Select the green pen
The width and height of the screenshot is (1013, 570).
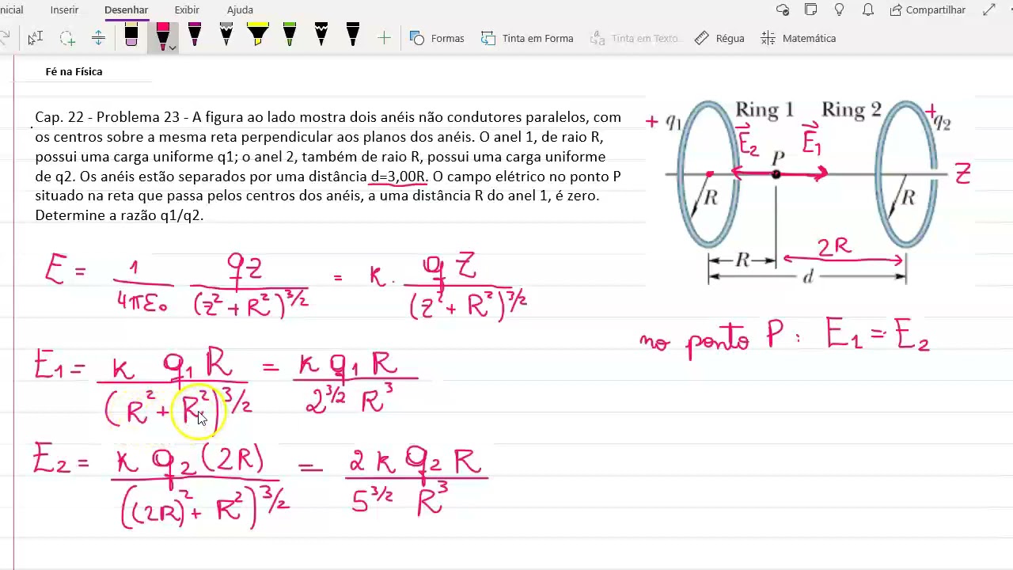290,36
